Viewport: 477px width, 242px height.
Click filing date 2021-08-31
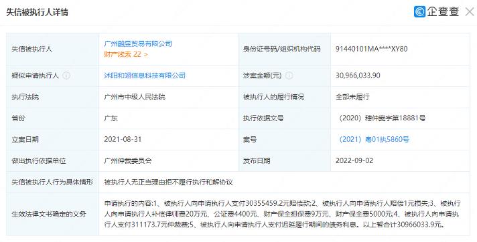tap(123, 139)
